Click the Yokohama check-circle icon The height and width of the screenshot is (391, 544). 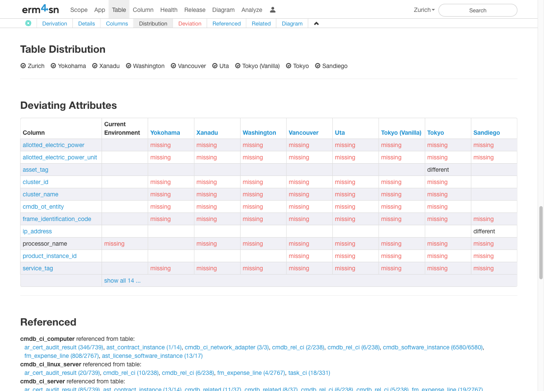[x=54, y=66]
